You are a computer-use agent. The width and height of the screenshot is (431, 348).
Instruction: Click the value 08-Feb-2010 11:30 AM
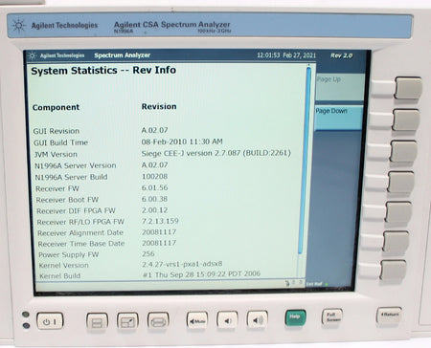182,141
